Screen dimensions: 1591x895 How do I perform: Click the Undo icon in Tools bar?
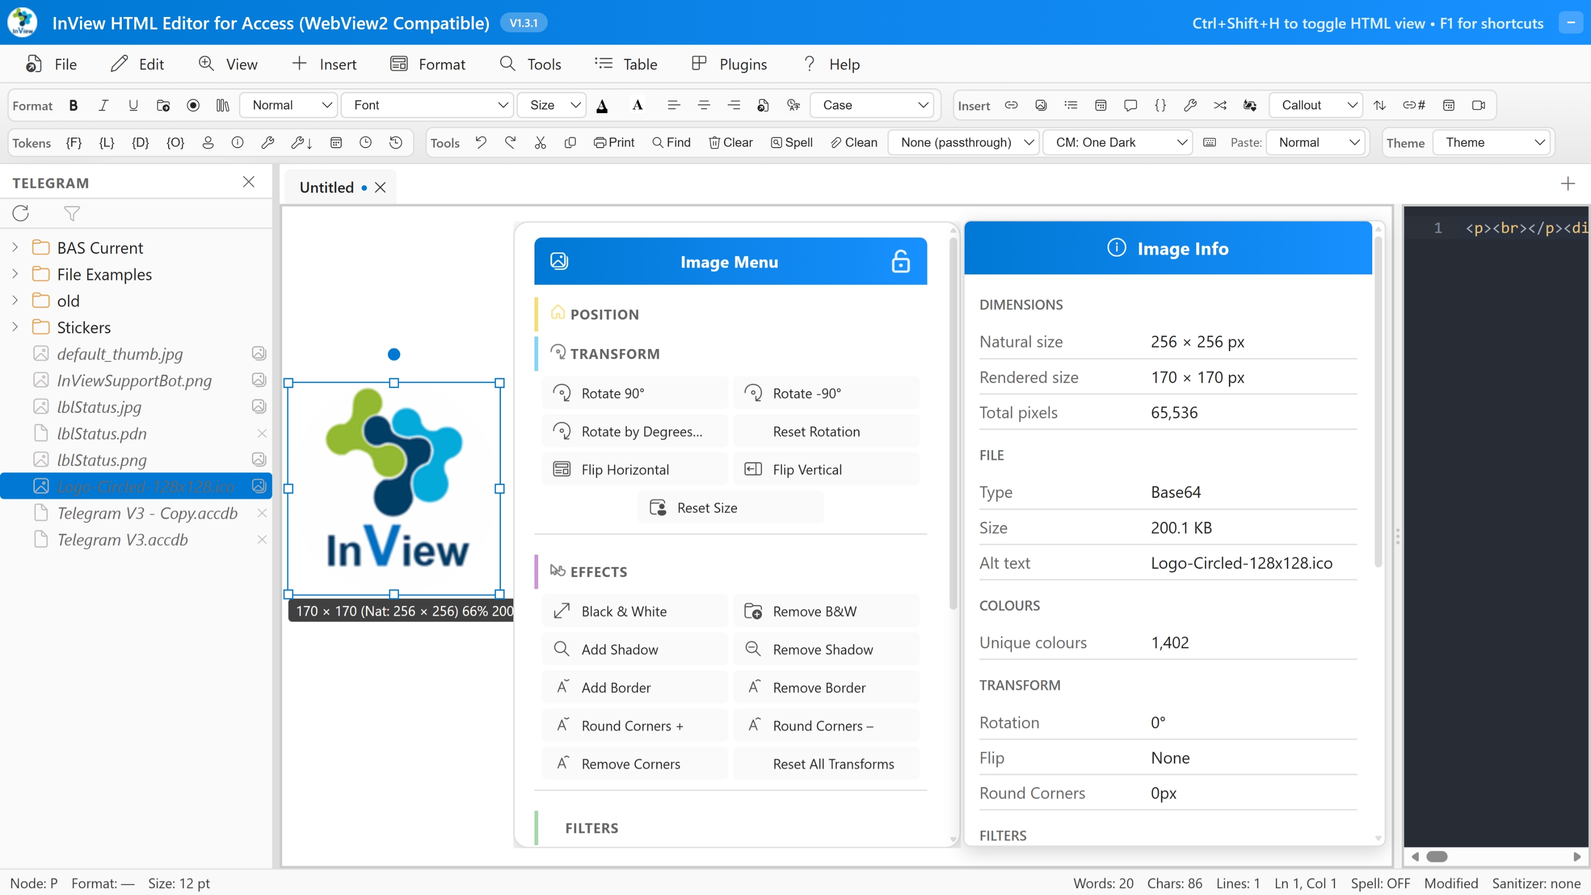pyautogui.click(x=481, y=142)
